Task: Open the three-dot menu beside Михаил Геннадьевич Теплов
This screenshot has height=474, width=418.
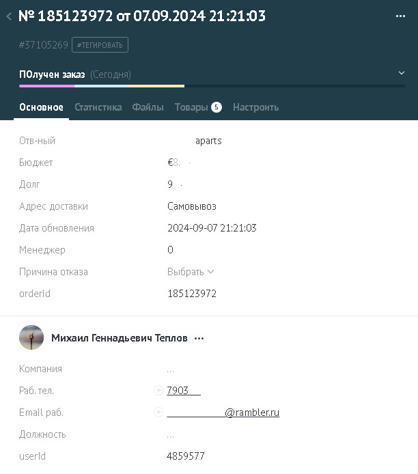Action: (x=199, y=338)
